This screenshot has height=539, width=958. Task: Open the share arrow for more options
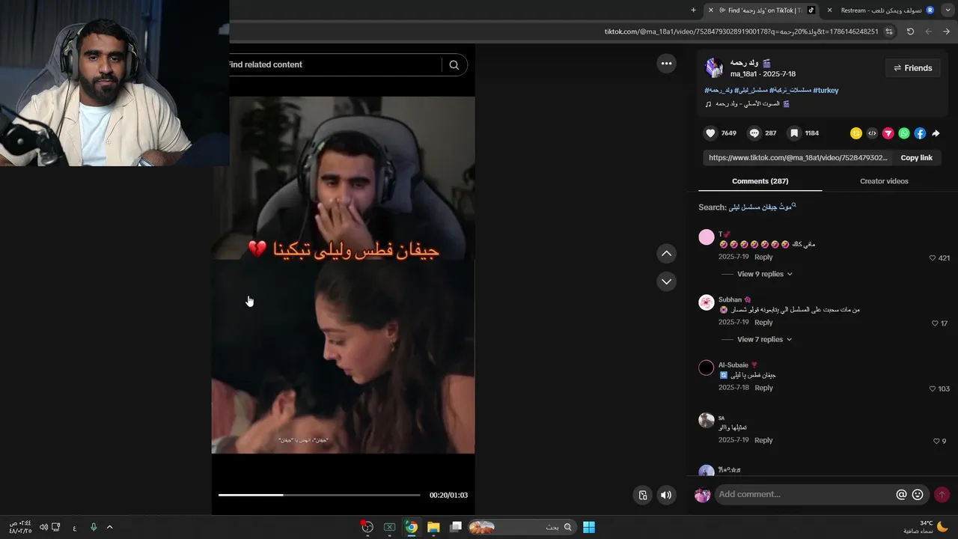pos(936,133)
